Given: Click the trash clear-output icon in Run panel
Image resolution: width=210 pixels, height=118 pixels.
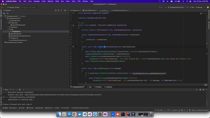Looking at the screenshot, I should point(20,89).
